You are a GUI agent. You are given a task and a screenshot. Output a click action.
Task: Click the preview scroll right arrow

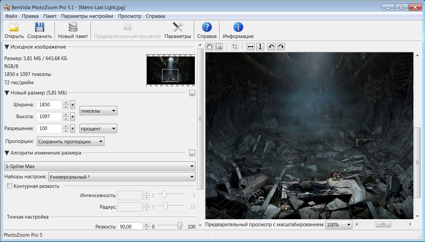(x=410, y=225)
